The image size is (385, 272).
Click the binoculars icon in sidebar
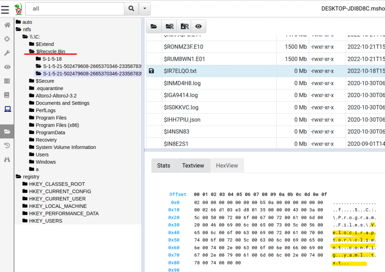[x=7, y=159]
